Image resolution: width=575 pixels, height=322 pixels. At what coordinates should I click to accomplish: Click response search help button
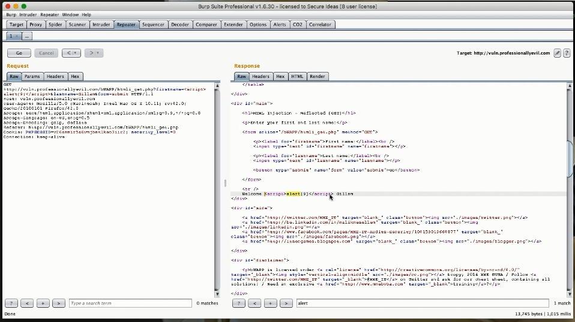(238, 303)
